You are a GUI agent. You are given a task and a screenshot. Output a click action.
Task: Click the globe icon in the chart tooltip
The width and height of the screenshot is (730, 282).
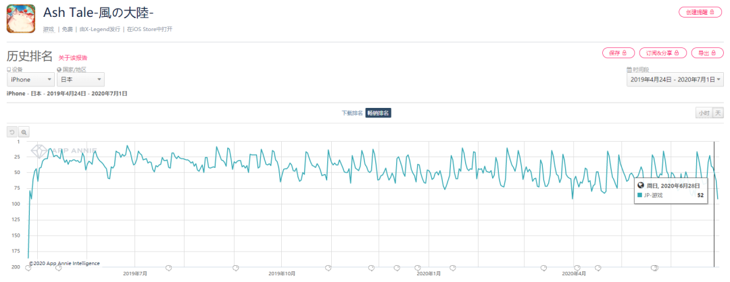641,185
